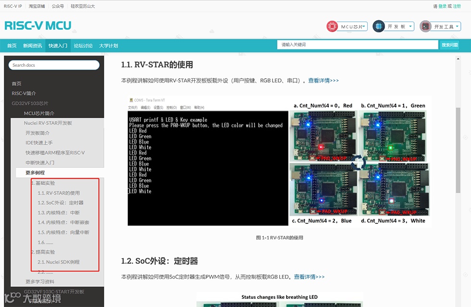The height and width of the screenshot is (307, 471).
Task: Click the 注册 register link
Action: click(457, 6)
